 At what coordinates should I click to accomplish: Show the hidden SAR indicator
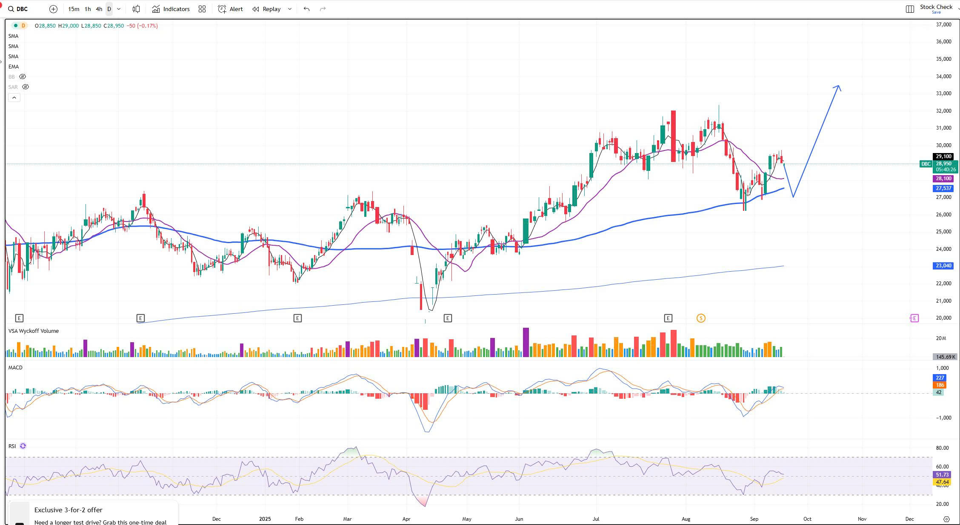tap(26, 87)
